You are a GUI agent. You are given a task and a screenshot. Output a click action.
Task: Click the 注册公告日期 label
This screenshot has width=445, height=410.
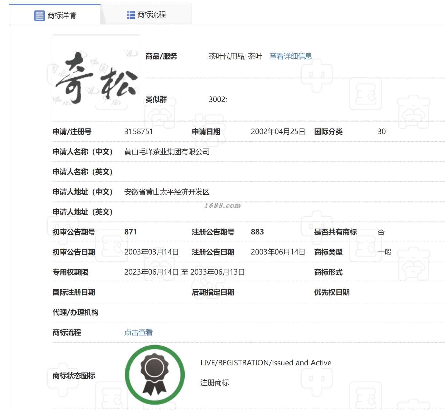(x=213, y=252)
